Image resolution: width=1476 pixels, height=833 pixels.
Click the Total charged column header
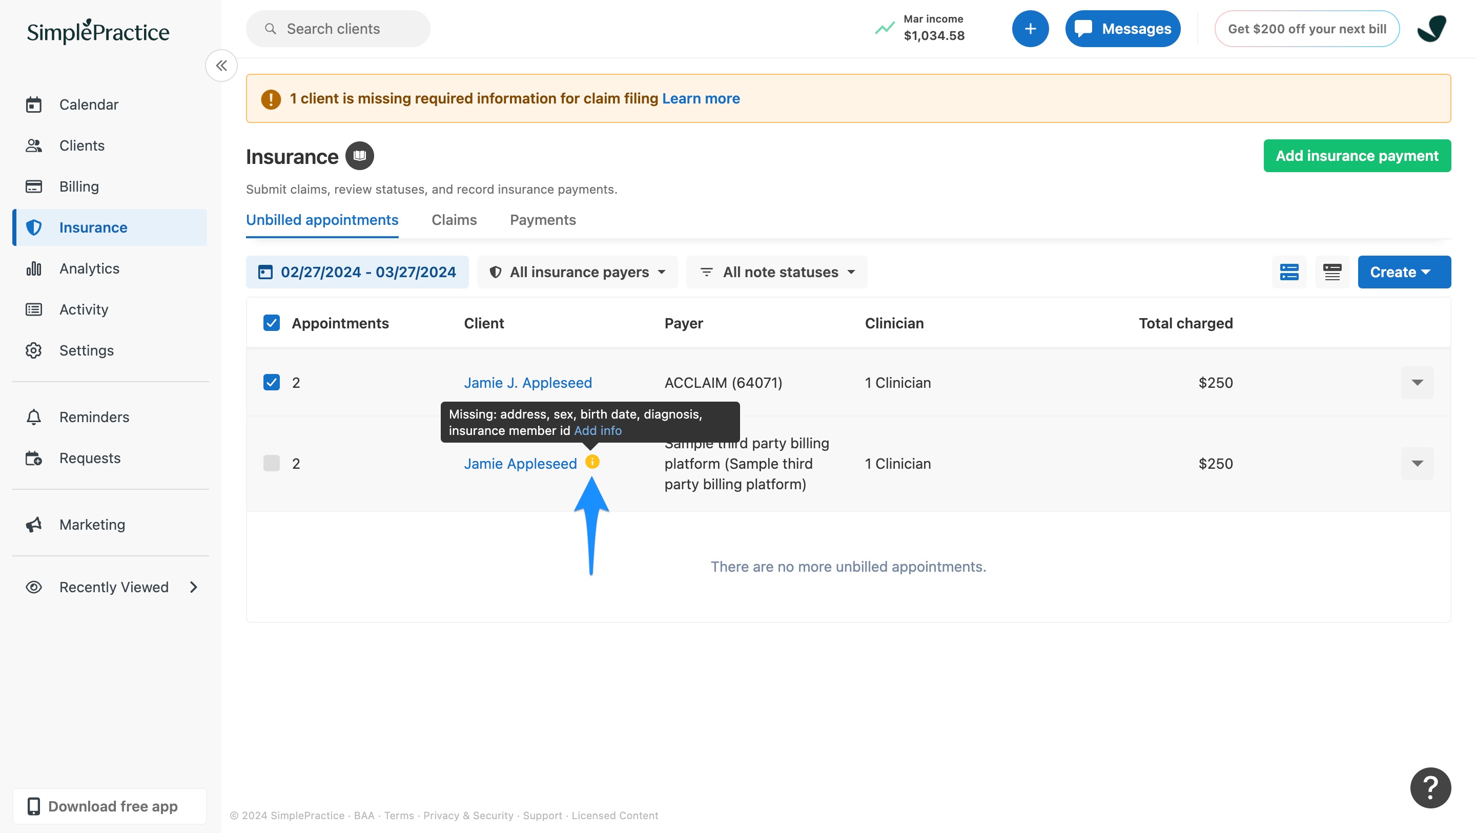(1185, 323)
